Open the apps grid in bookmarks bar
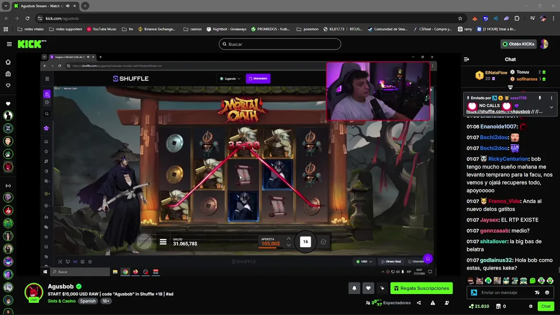Image resolution: width=560 pixels, height=315 pixels. (6, 29)
